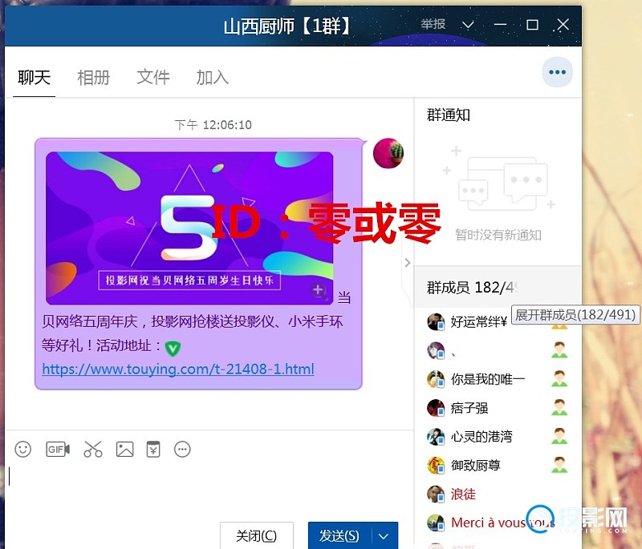Viewport: 642px width, 549px height.
Task: Collapse the right side panel arrow
Action: pyautogui.click(x=407, y=262)
